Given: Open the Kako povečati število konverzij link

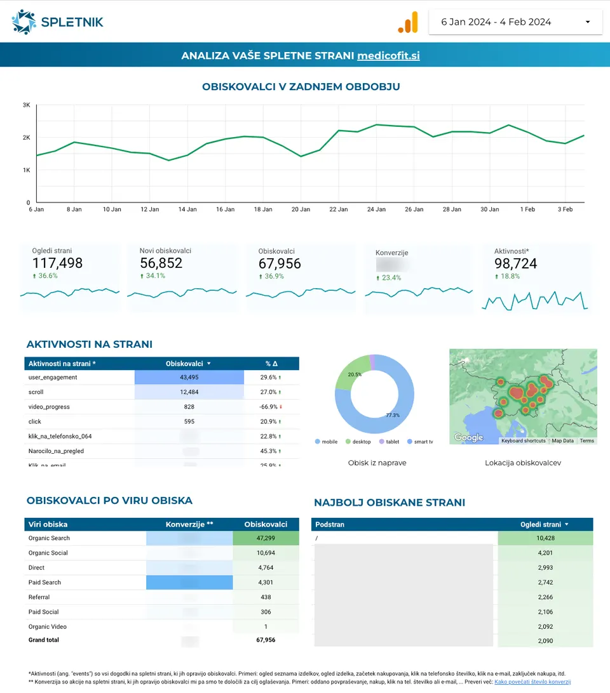Looking at the screenshot, I should pos(532,682).
